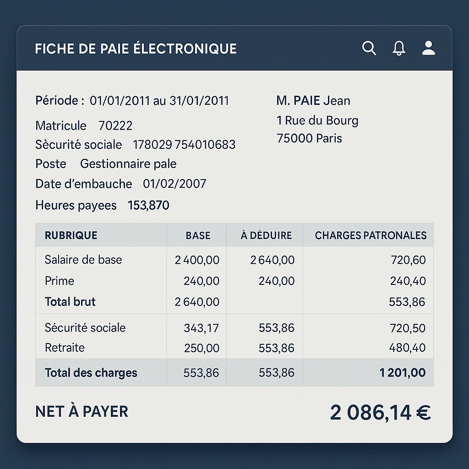Click the FICHE DE PAIE ÉLECTRONIQUE title
The width and height of the screenshot is (469, 469).
[136, 49]
